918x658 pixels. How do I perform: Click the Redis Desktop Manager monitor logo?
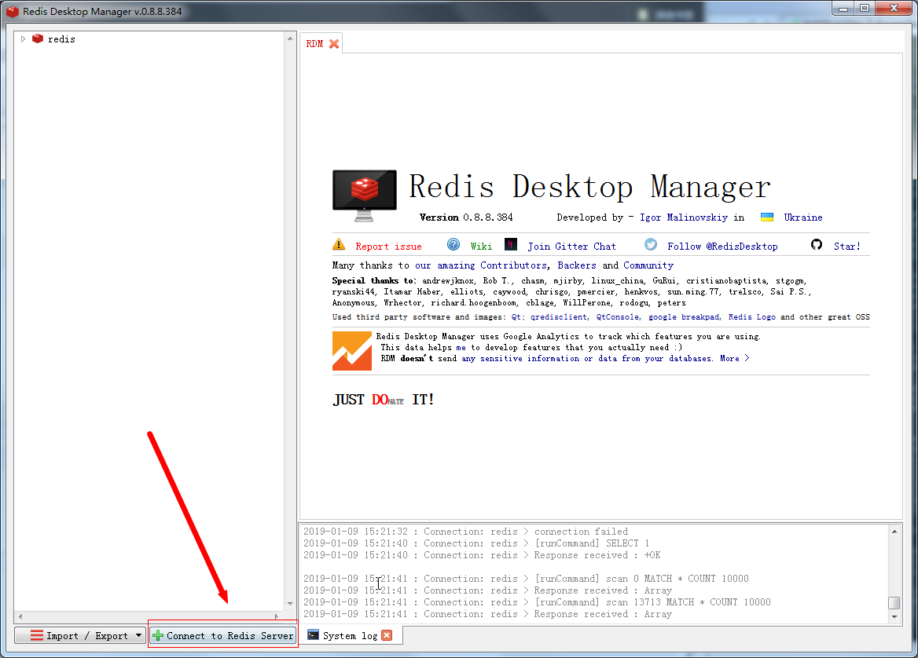364,191
